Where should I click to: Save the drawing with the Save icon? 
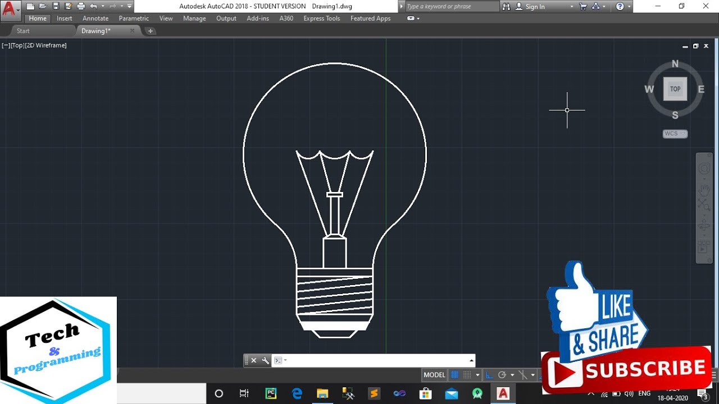click(56, 7)
